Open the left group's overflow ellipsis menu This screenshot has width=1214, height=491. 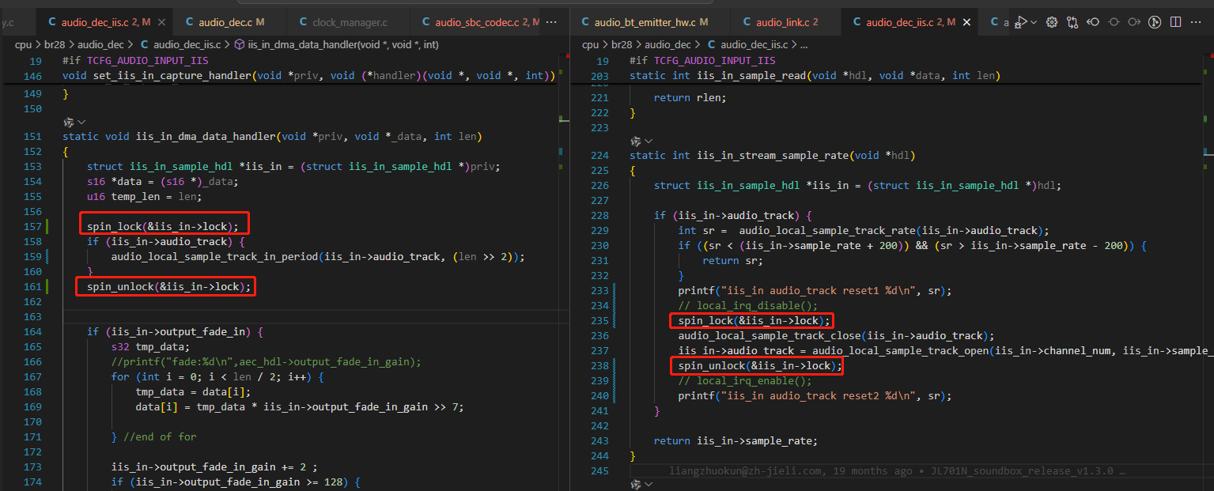tap(551, 22)
